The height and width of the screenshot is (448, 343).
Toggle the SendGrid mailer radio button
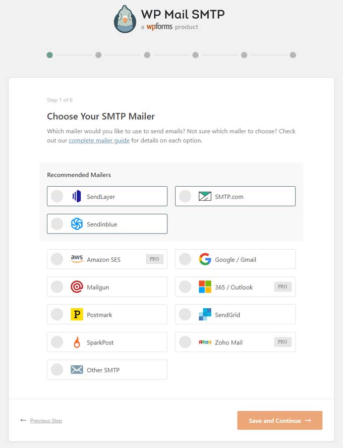[x=185, y=314]
